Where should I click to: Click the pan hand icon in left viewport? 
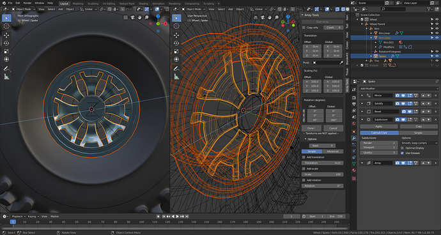coord(139,17)
